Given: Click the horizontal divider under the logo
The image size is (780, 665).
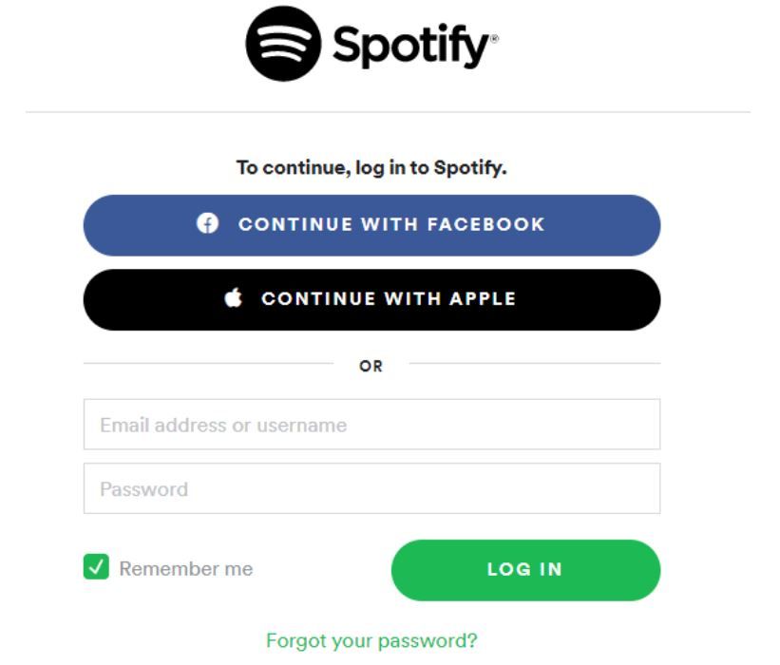Looking at the screenshot, I should tap(388, 112).
